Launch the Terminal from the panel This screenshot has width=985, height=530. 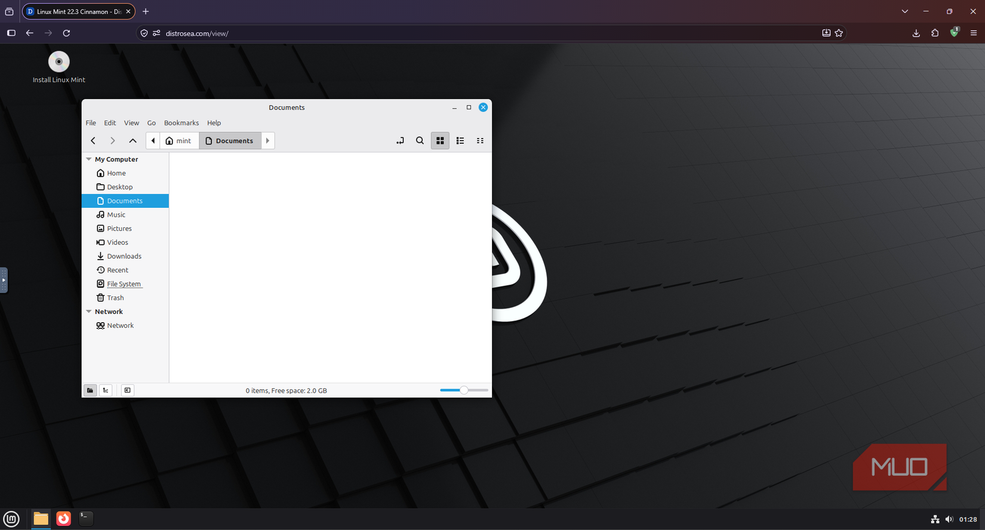point(86,519)
